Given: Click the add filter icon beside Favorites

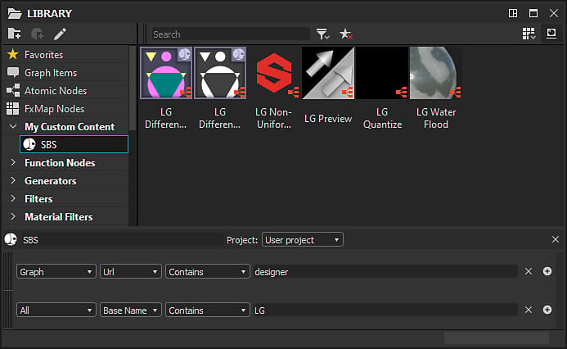Looking at the screenshot, I should pyautogui.click(x=38, y=34).
